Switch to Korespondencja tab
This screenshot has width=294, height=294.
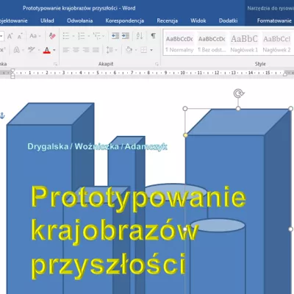(x=125, y=21)
